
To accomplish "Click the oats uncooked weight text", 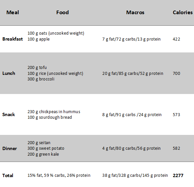I will (x=56, y=33).
